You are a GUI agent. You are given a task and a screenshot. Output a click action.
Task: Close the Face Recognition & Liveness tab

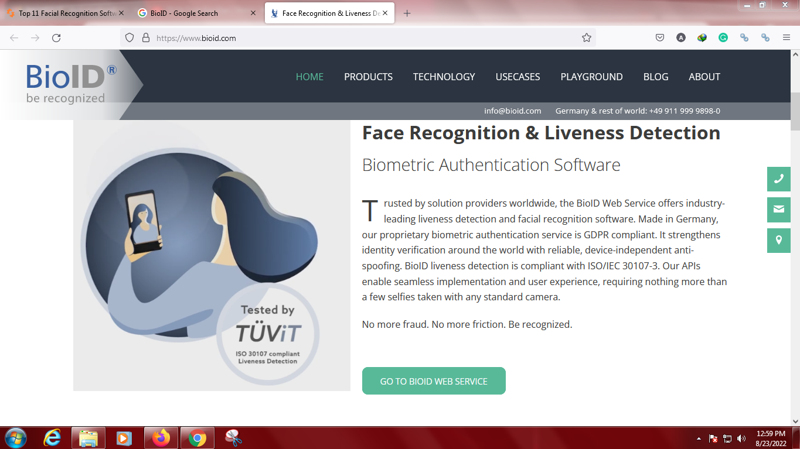[384, 13]
